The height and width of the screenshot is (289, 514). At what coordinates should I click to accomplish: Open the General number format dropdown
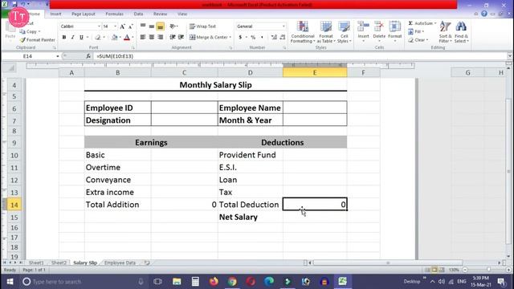click(284, 26)
